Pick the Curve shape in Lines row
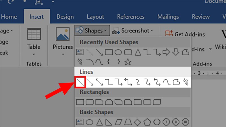 166,82
